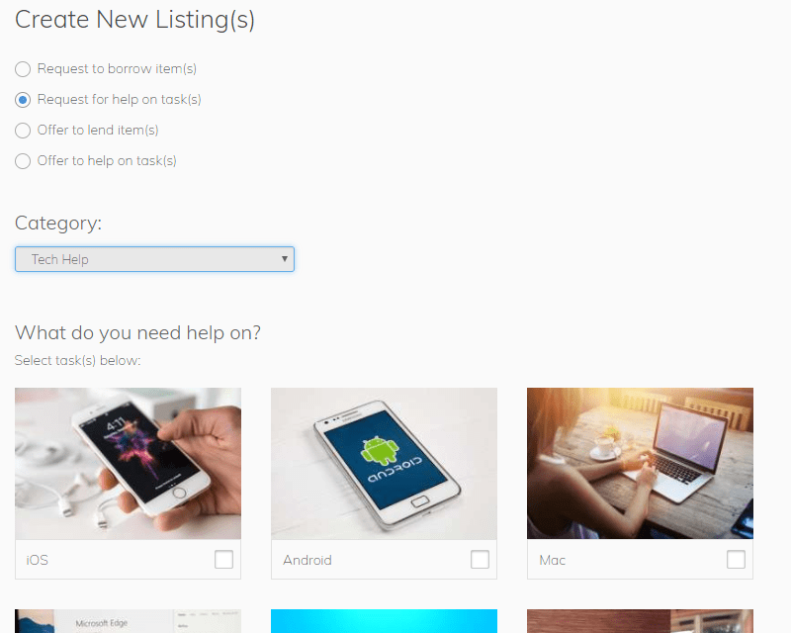Open the Tech Help category dropdown
The image size is (791, 633).
(154, 259)
